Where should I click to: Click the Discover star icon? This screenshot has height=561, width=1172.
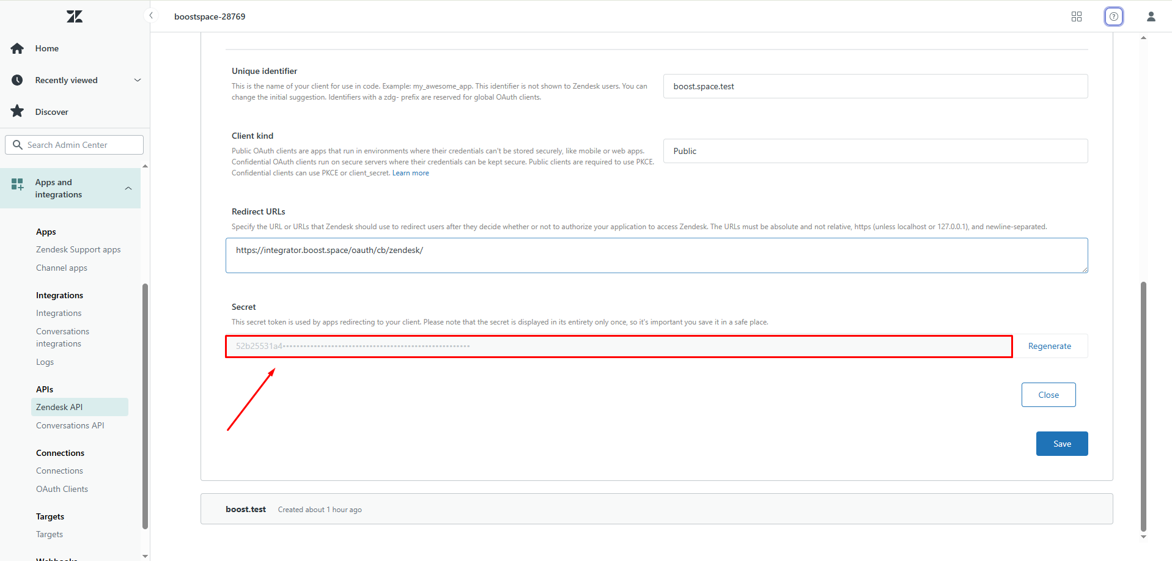coord(17,111)
